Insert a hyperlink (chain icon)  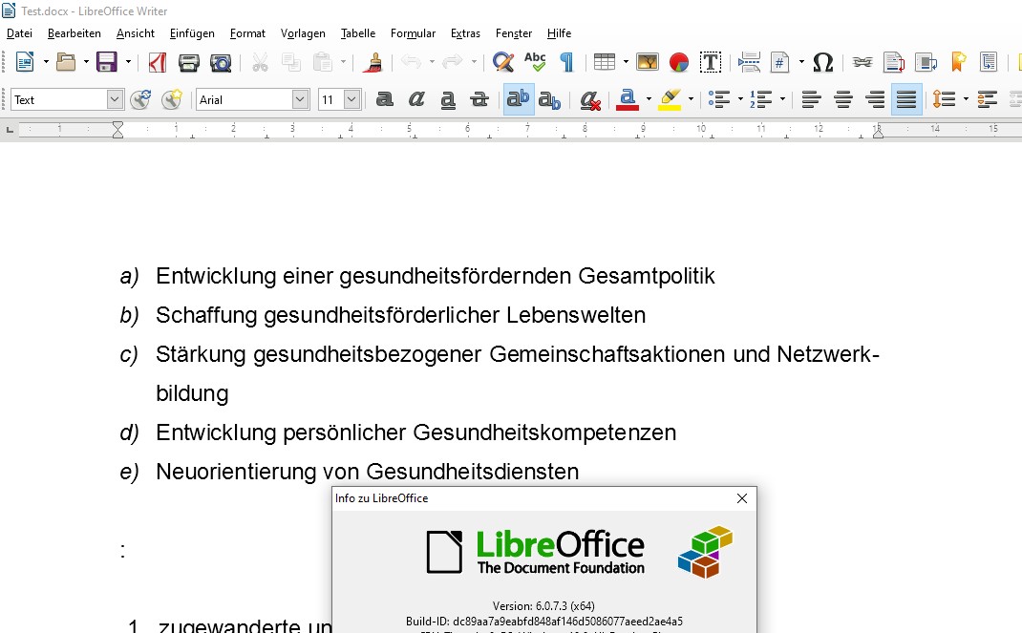pos(862,62)
